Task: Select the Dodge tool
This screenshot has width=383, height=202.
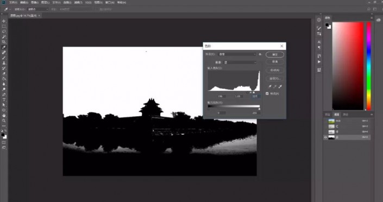Action: tap(4, 89)
